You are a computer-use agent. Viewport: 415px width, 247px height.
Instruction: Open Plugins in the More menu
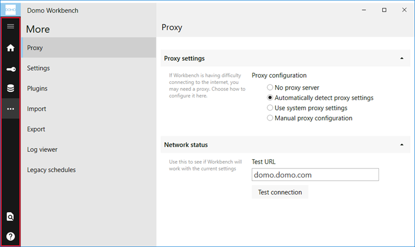click(37, 88)
